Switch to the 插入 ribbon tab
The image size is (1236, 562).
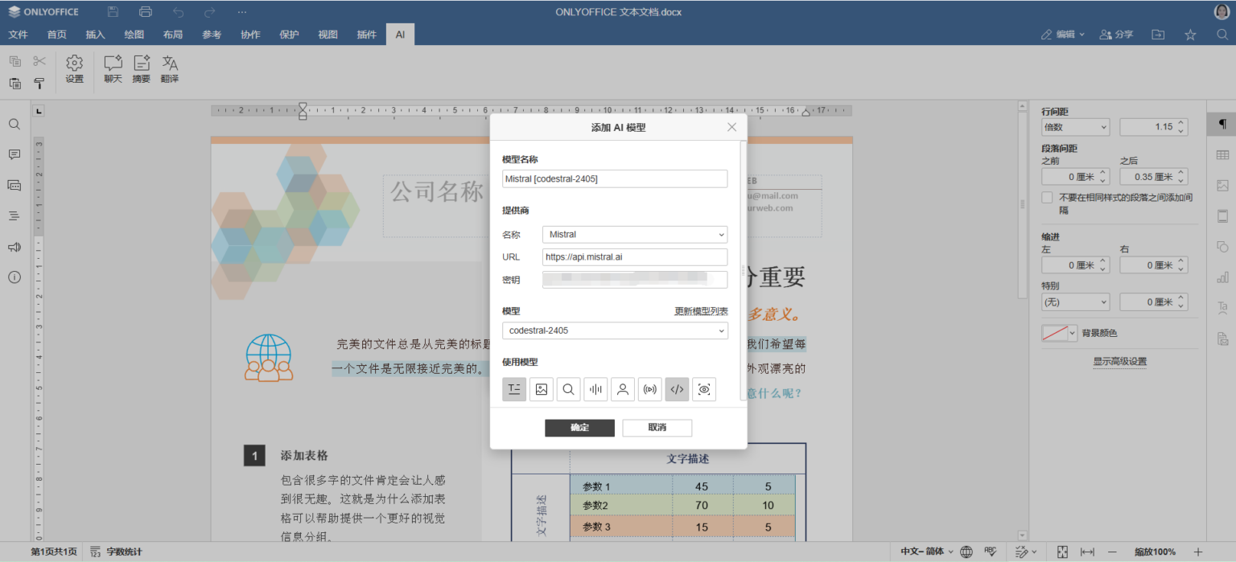pos(95,34)
